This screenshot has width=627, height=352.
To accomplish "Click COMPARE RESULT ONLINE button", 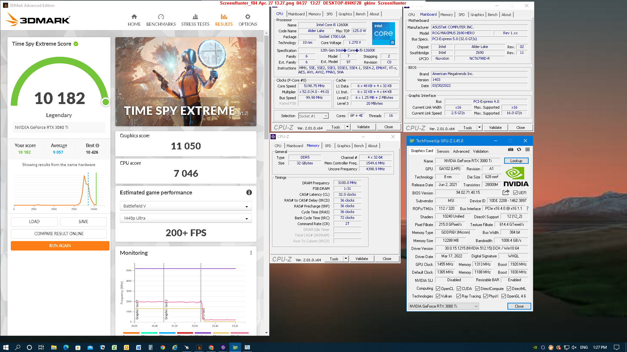I will [x=59, y=234].
